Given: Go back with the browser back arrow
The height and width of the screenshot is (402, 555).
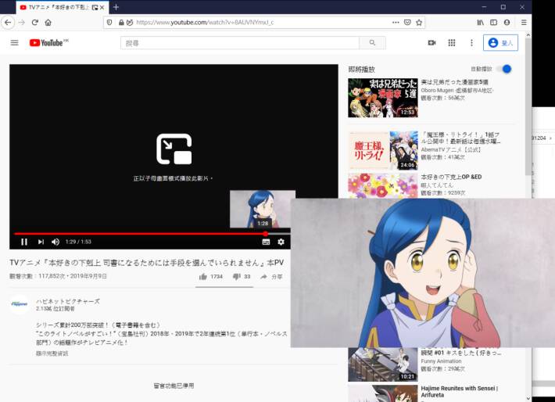Looking at the screenshot, I should [8, 23].
